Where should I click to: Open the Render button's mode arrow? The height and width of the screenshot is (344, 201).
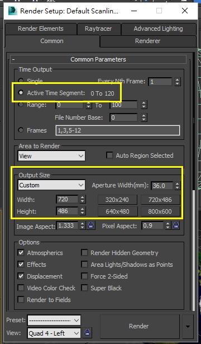(x=188, y=327)
